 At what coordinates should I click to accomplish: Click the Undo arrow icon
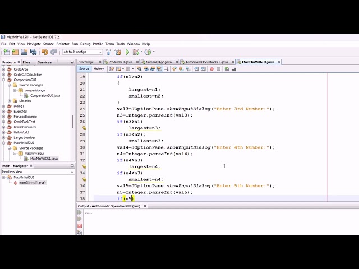45,52
